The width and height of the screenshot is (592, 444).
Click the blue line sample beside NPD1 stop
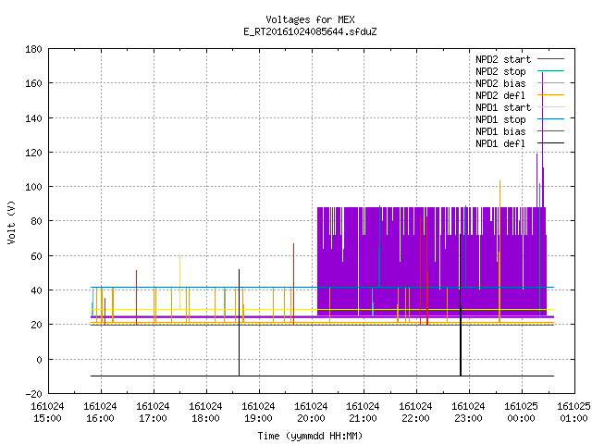[550, 119]
